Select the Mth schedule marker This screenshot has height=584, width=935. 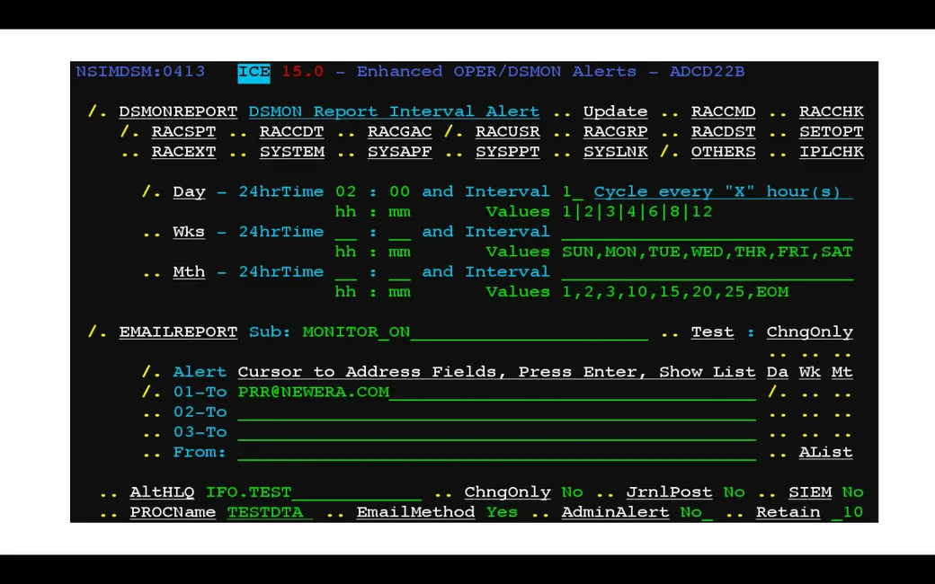[151, 272]
